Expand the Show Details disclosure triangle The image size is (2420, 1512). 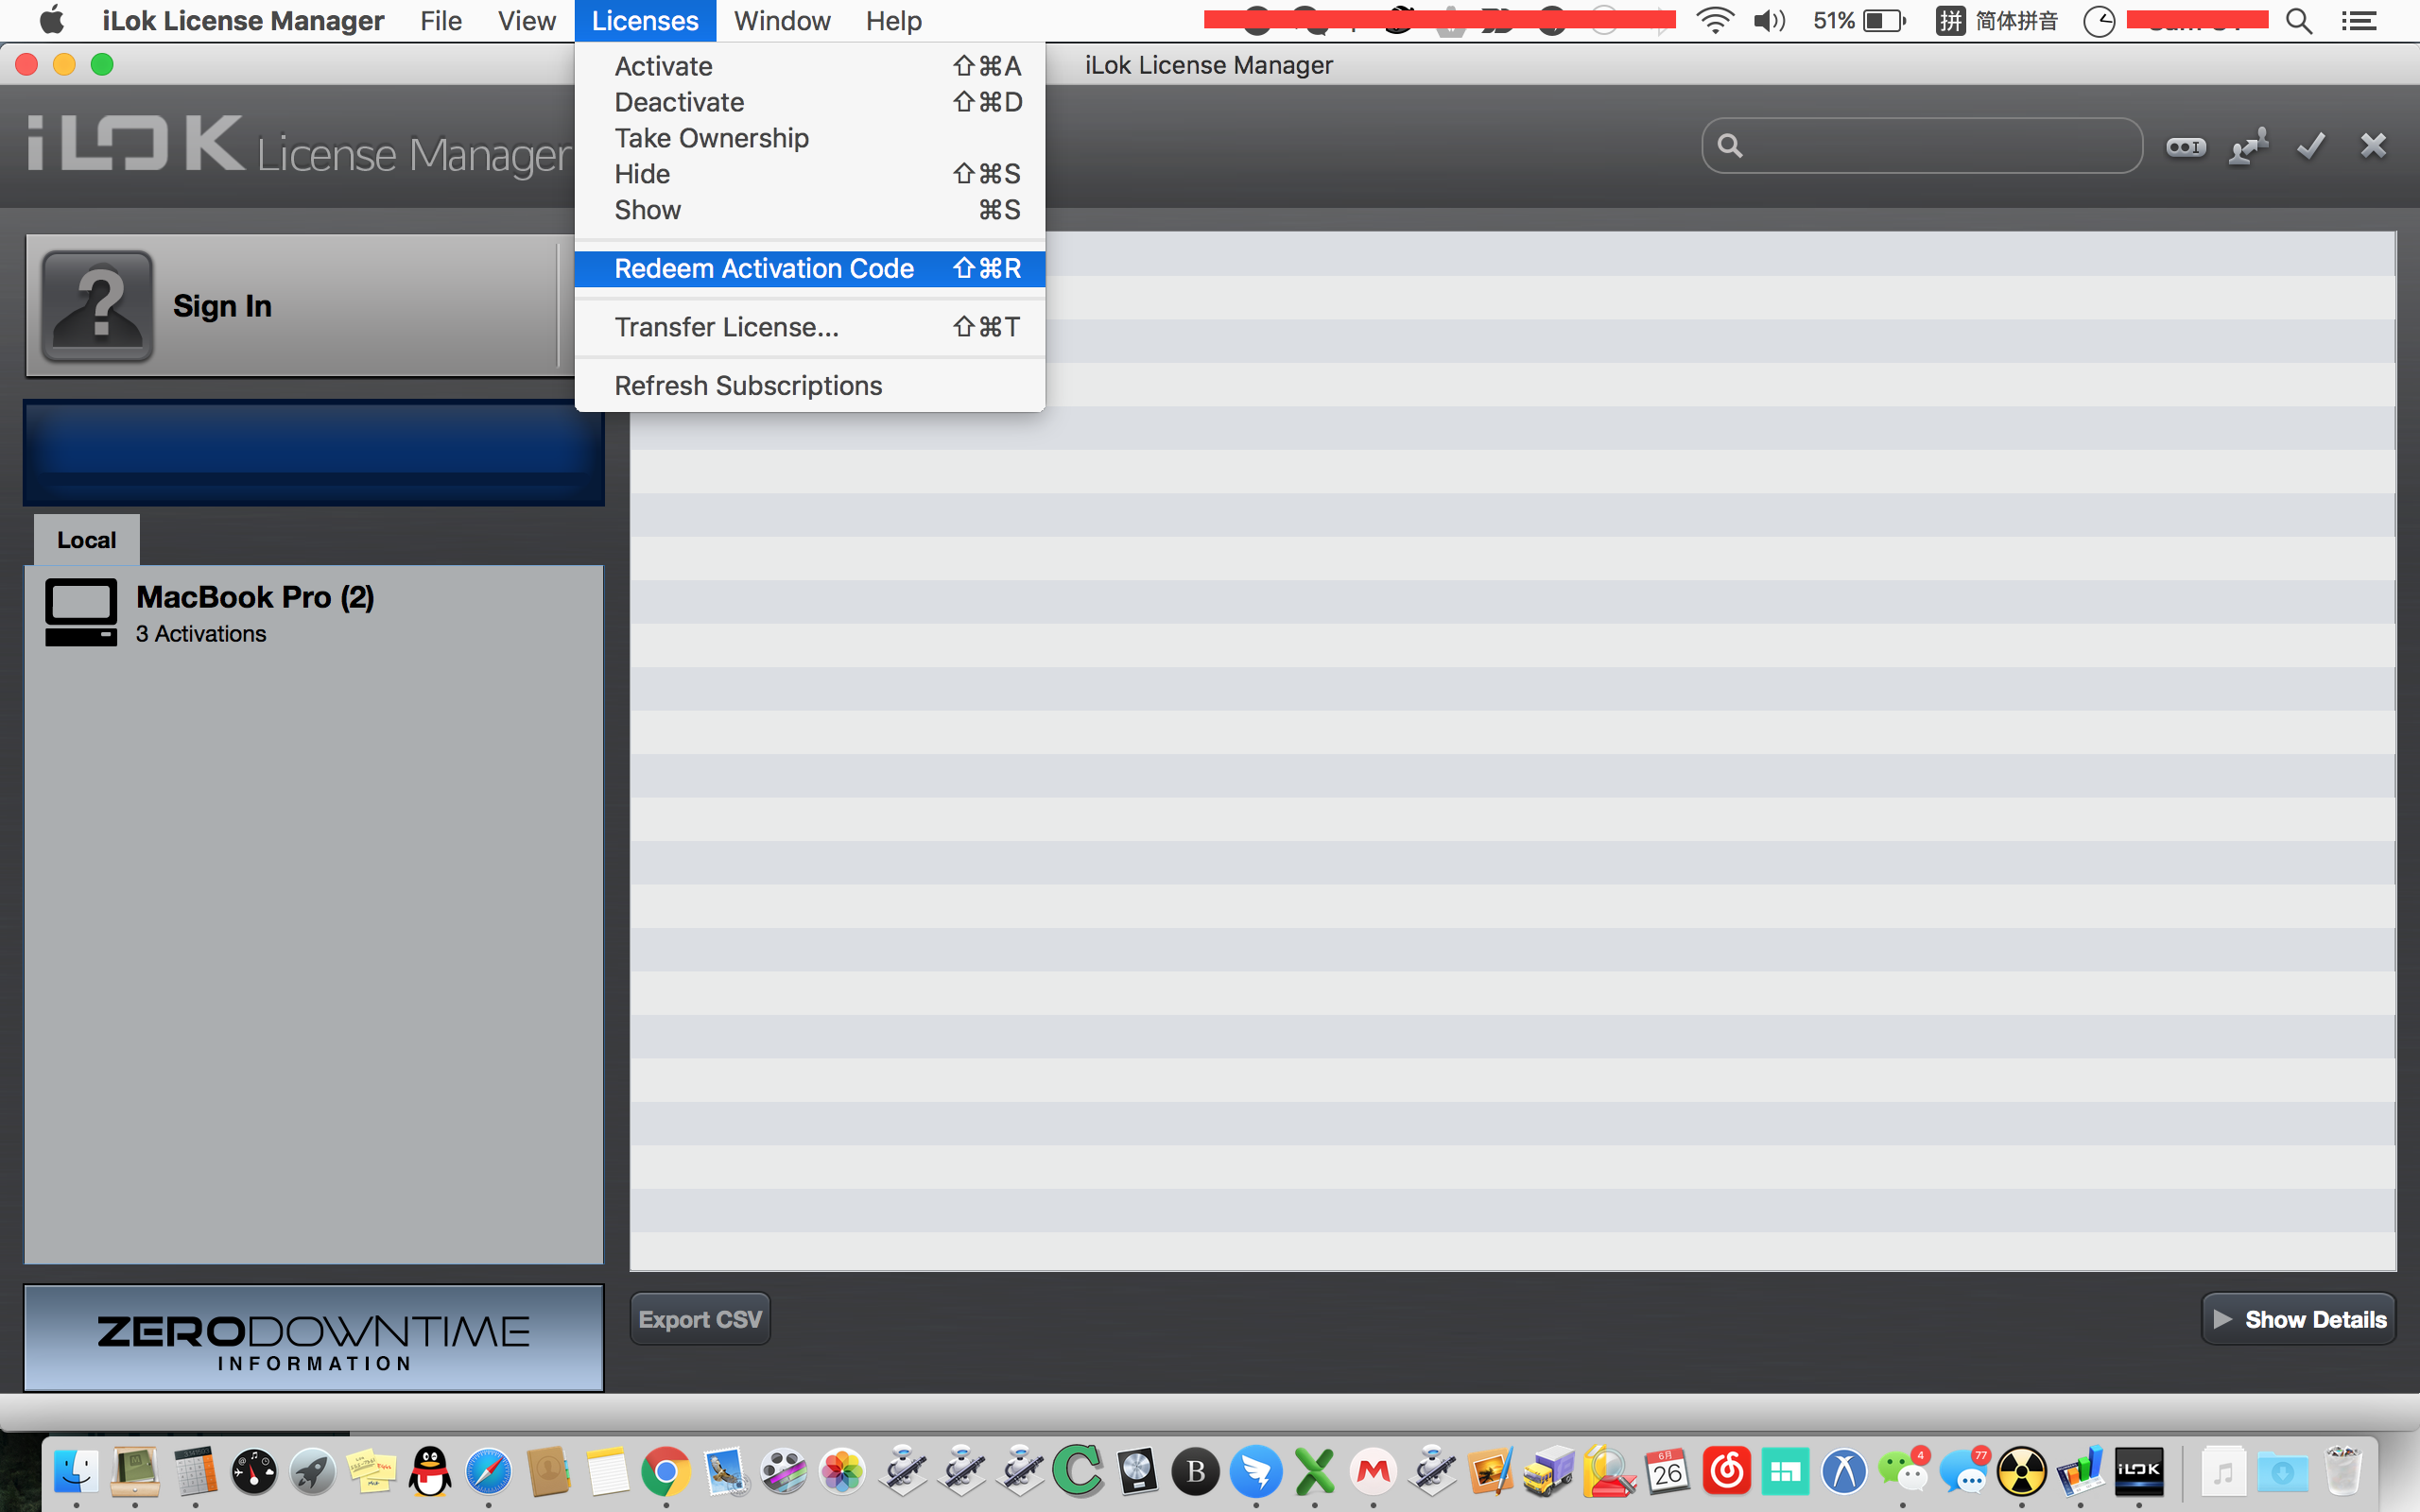tap(2222, 1319)
